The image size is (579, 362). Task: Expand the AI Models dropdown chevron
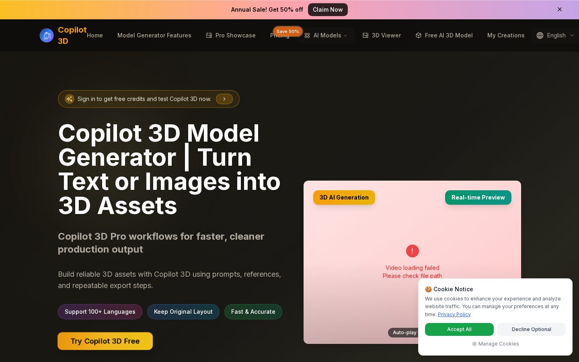[x=345, y=36]
